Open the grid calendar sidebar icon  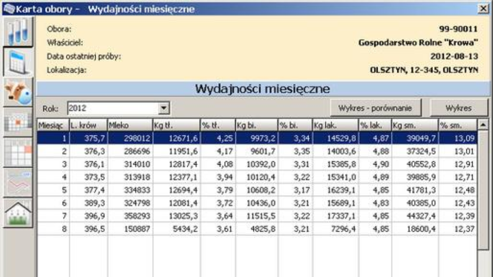[x=18, y=153]
